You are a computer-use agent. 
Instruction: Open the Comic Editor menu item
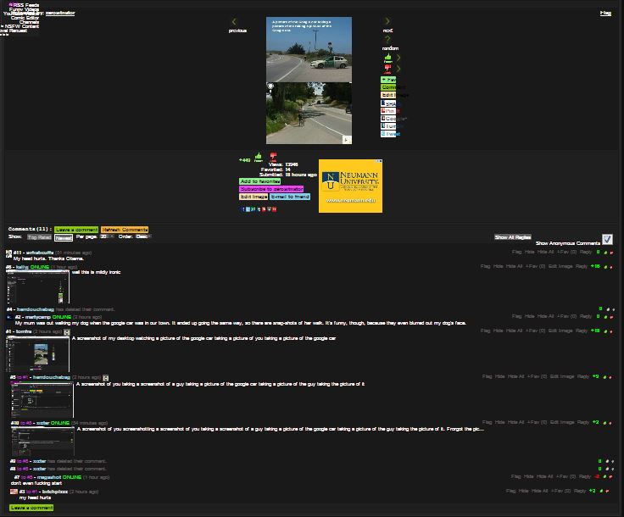click(x=25, y=18)
